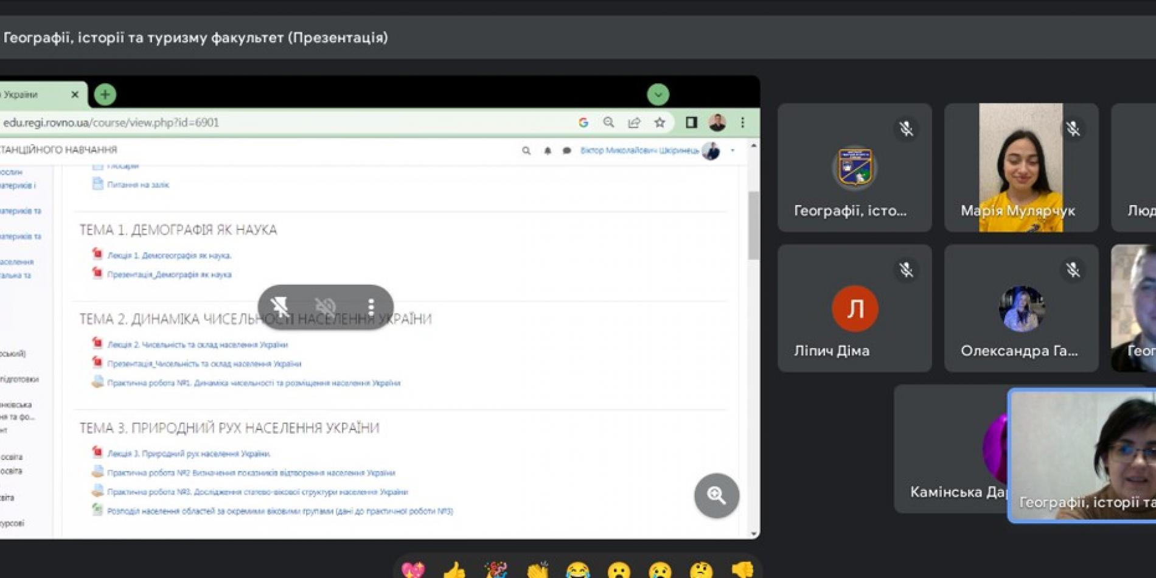Click muted mic icon on Географії, істо... tile

click(906, 128)
